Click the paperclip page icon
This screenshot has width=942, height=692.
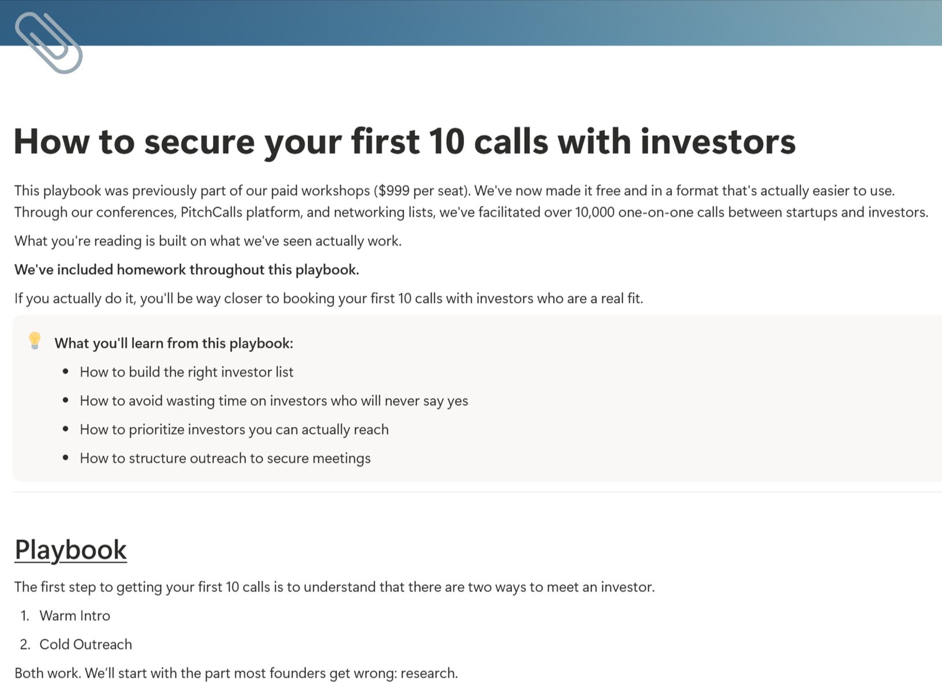click(x=48, y=43)
